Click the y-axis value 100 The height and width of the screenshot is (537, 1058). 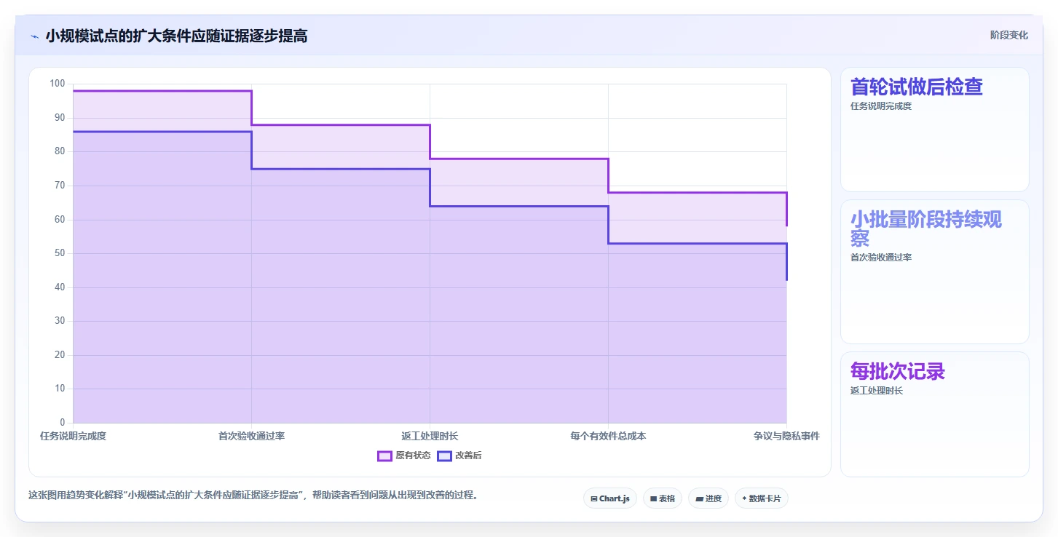point(58,84)
